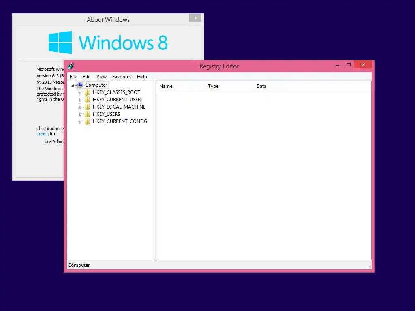Select HKEY_CLASSES_ROOT in the tree
This screenshot has height=311, width=415.
(116, 92)
